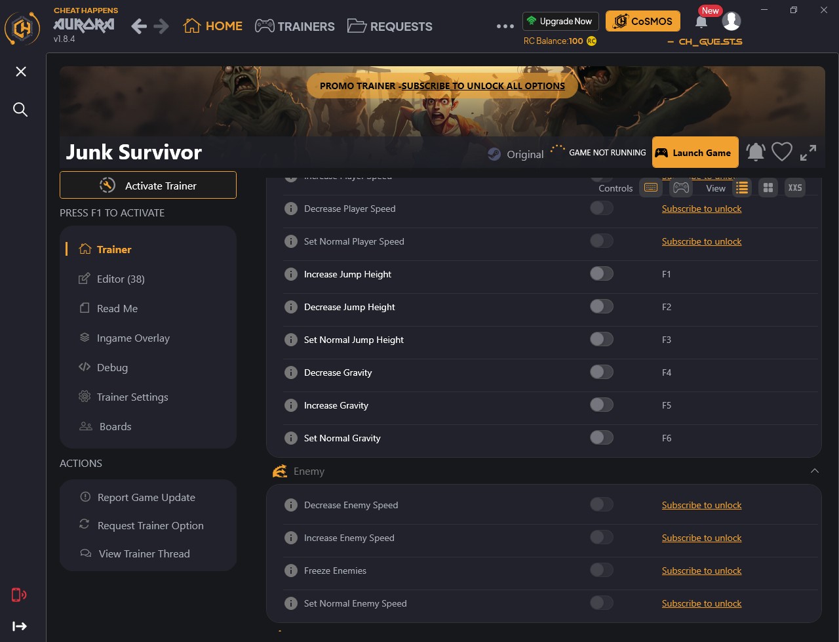This screenshot has height=642, width=839.
Task: Select Trainer in side menu
Action: (x=105, y=249)
